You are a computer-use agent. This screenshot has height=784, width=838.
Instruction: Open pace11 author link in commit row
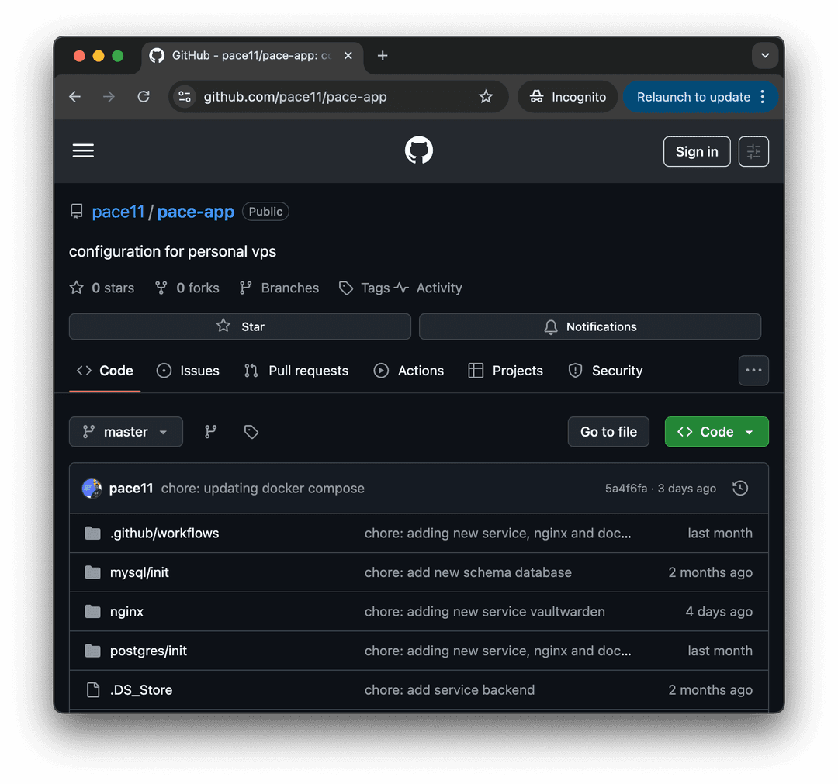[131, 488]
